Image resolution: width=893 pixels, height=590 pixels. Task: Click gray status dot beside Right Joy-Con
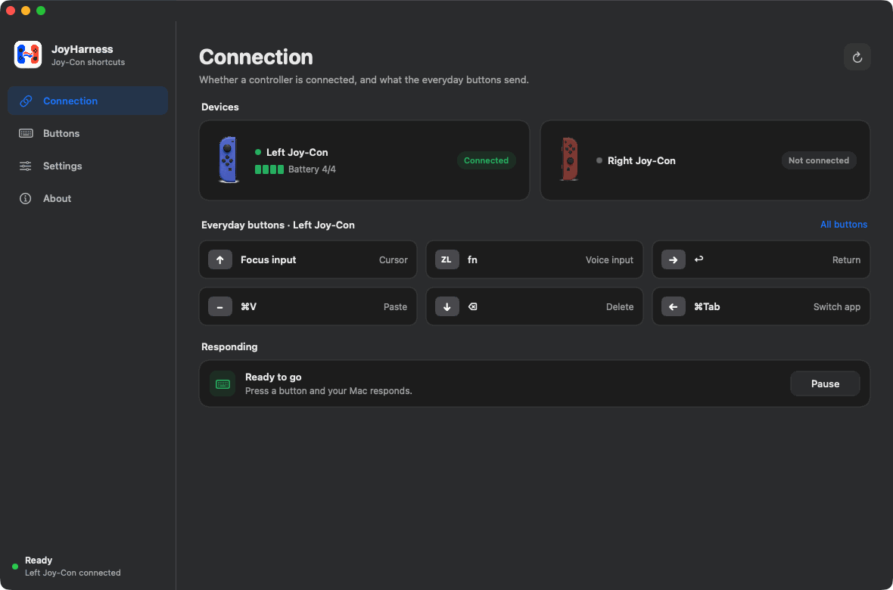point(599,160)
